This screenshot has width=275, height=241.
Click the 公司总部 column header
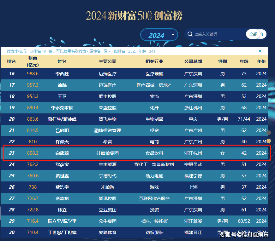(x=193, y=61)
